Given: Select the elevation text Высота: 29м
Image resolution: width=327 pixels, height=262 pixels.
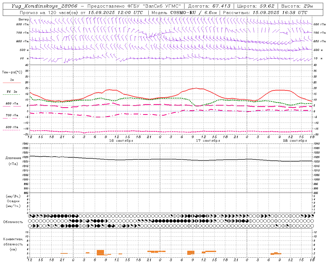Looking at the screenshot, I should pos(297,6).
